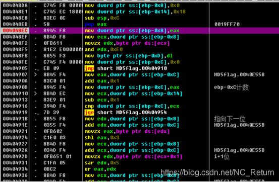Select comment ebp-0xC计数
Screen dimensions: 279x182
point(231,87)
